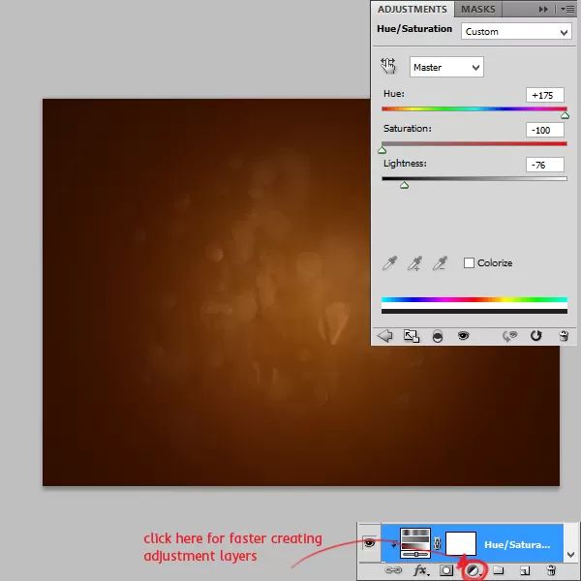The height and width of the screenshot is (581, 581).
Task: Add a layer mask button
Action: 446,570
